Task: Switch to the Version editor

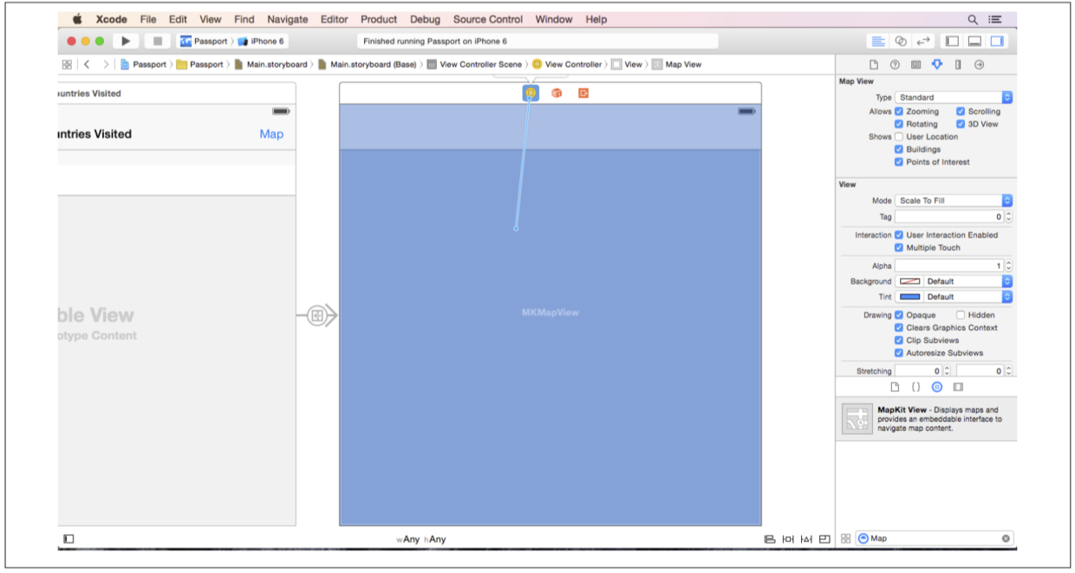Action: [923, 41]
